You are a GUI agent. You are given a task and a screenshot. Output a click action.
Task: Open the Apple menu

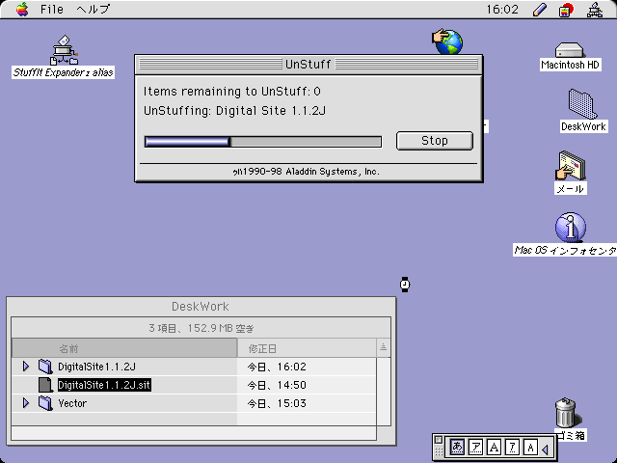[x=22, y=9]
